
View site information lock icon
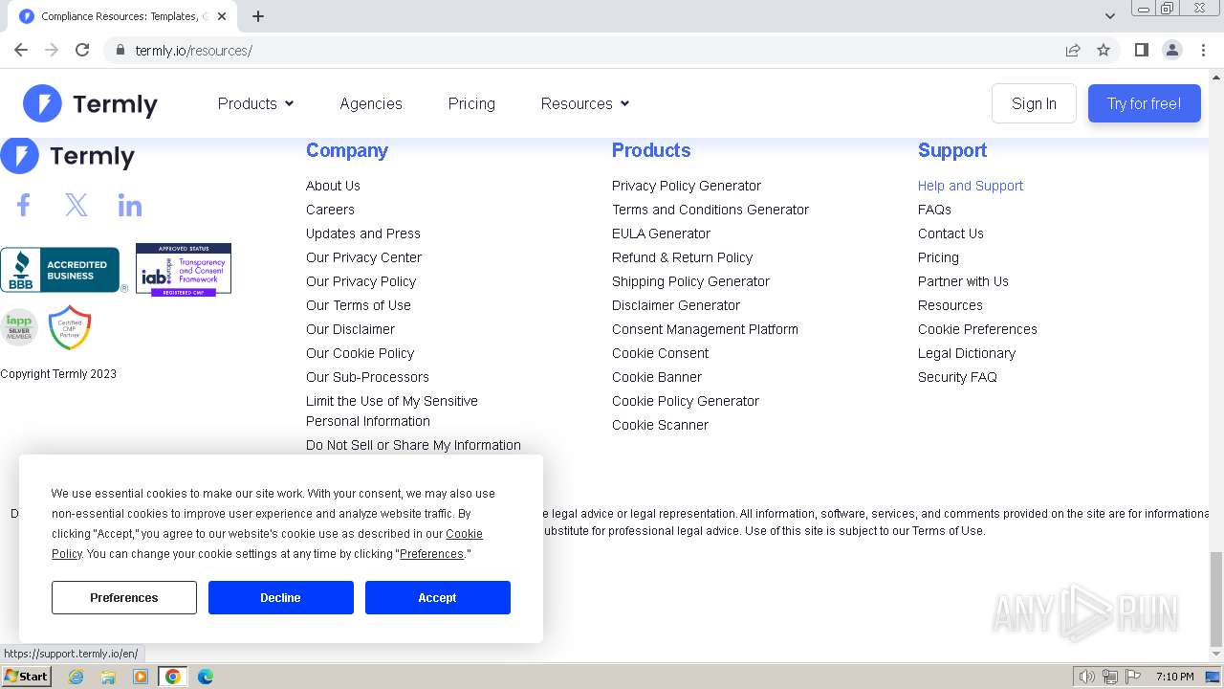click(120, 50)
